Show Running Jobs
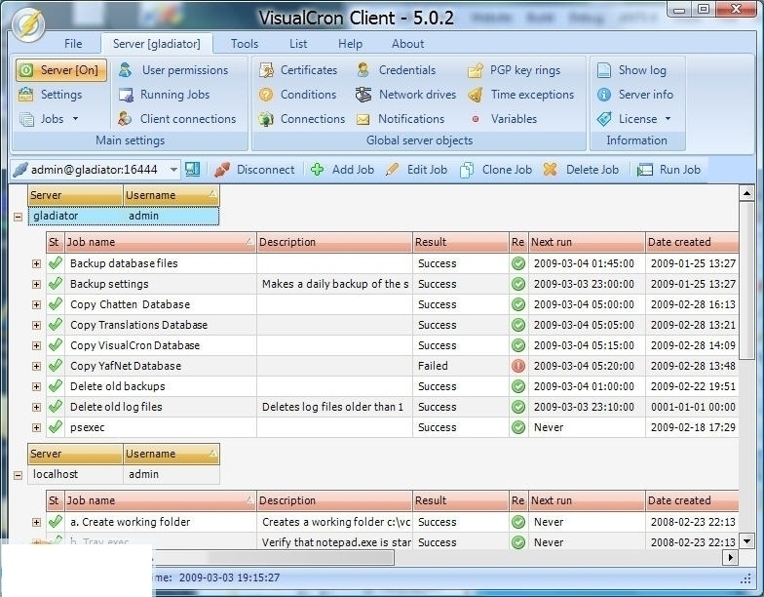 [x=164, y=95]
